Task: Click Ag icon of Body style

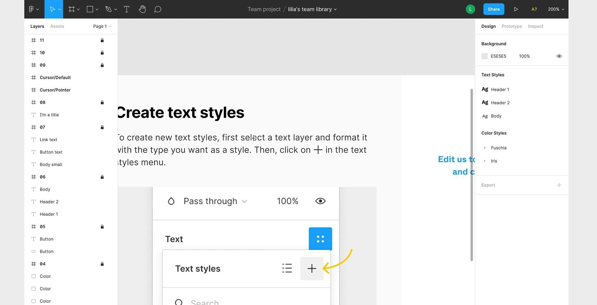Action: tap(485, 116)
